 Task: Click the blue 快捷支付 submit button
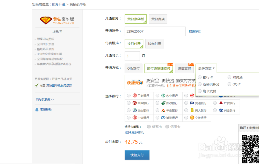click(x=137, y=155)
